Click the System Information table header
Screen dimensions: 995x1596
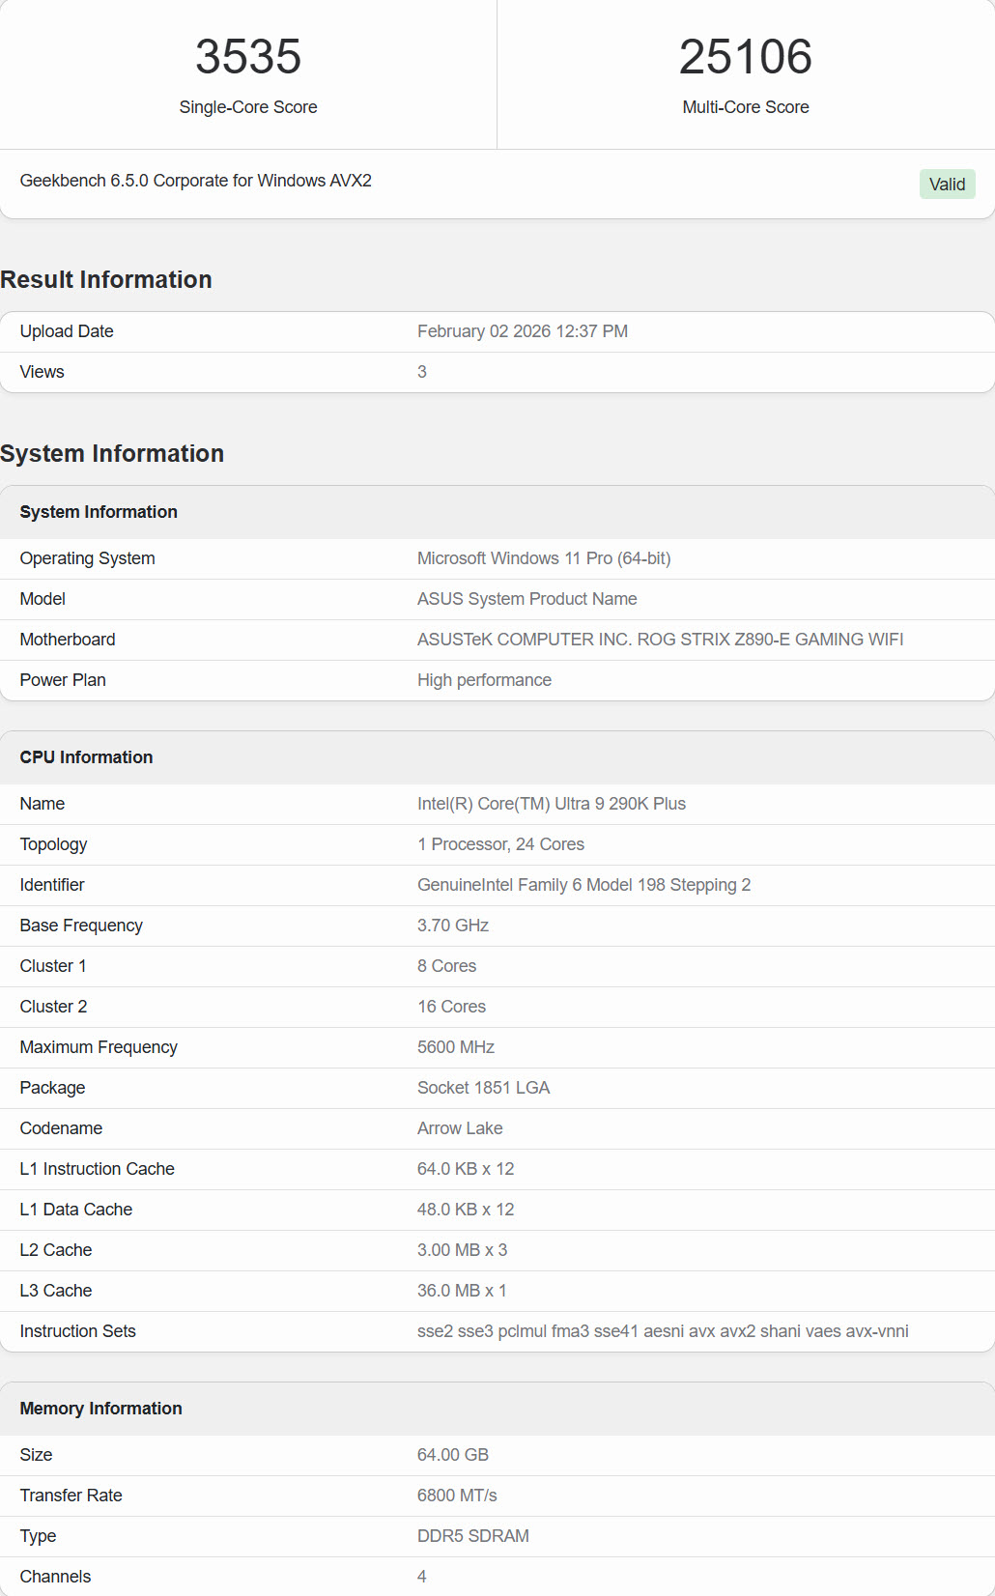[99, 512]
